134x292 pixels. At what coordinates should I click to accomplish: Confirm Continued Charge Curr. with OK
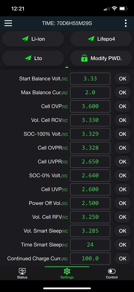point(122,258)
